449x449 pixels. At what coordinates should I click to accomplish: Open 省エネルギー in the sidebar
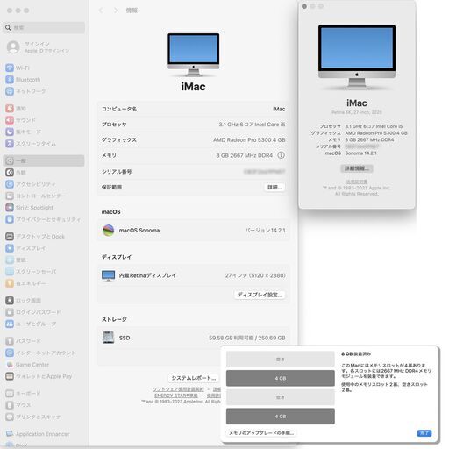point(44,283)
